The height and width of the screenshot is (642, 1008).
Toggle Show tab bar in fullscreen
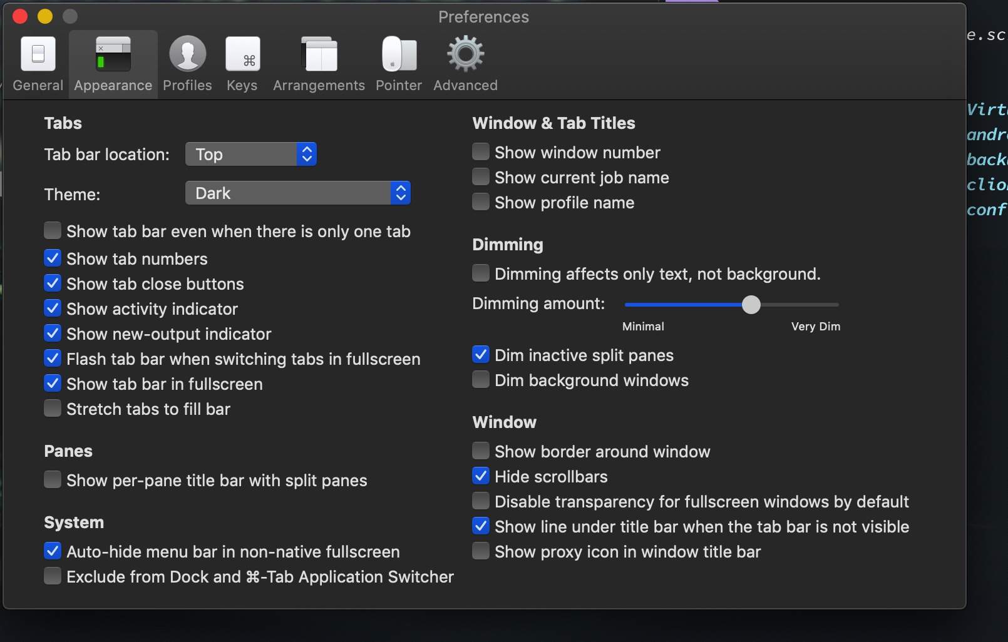pyautogui.click(x=53, y=383)
